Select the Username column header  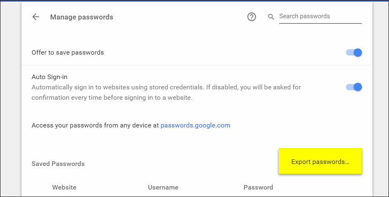pyautogui.click(x=163, y=187)
